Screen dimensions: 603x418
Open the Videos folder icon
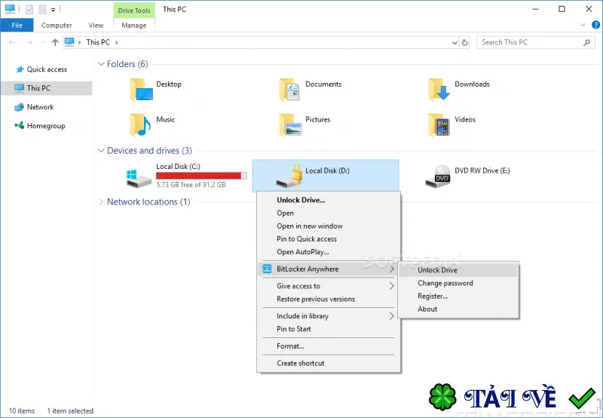[439, 124]
